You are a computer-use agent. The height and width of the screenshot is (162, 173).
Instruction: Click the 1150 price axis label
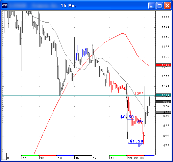(166, 37)
